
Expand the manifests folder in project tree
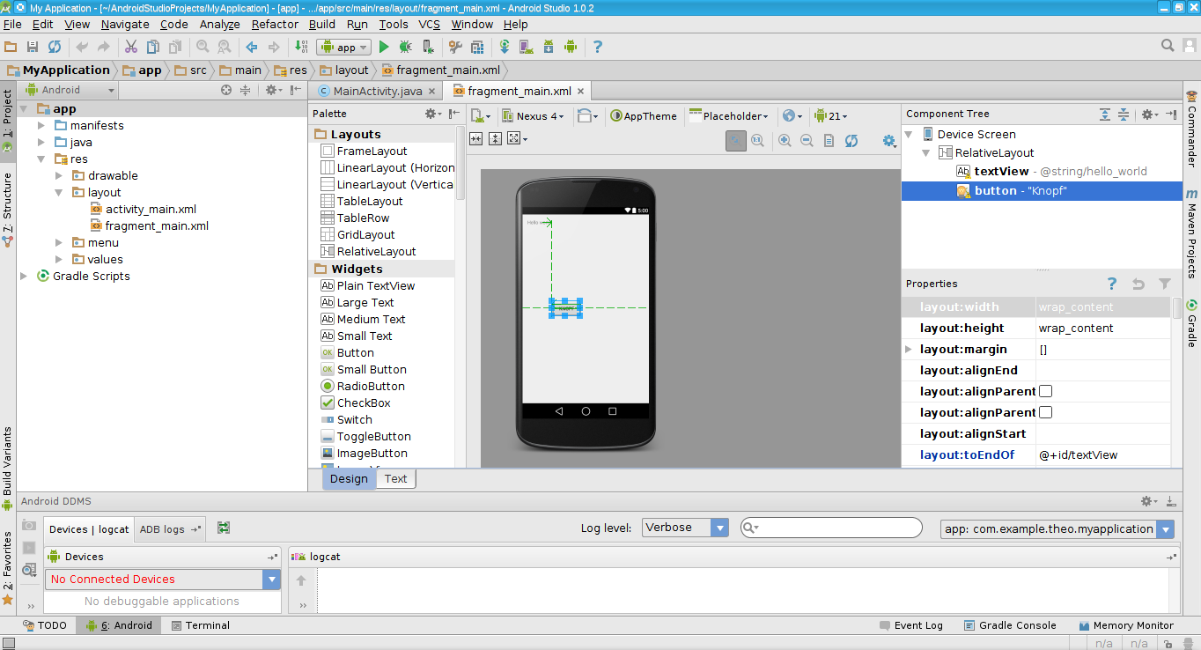click(x=41, y=126)
